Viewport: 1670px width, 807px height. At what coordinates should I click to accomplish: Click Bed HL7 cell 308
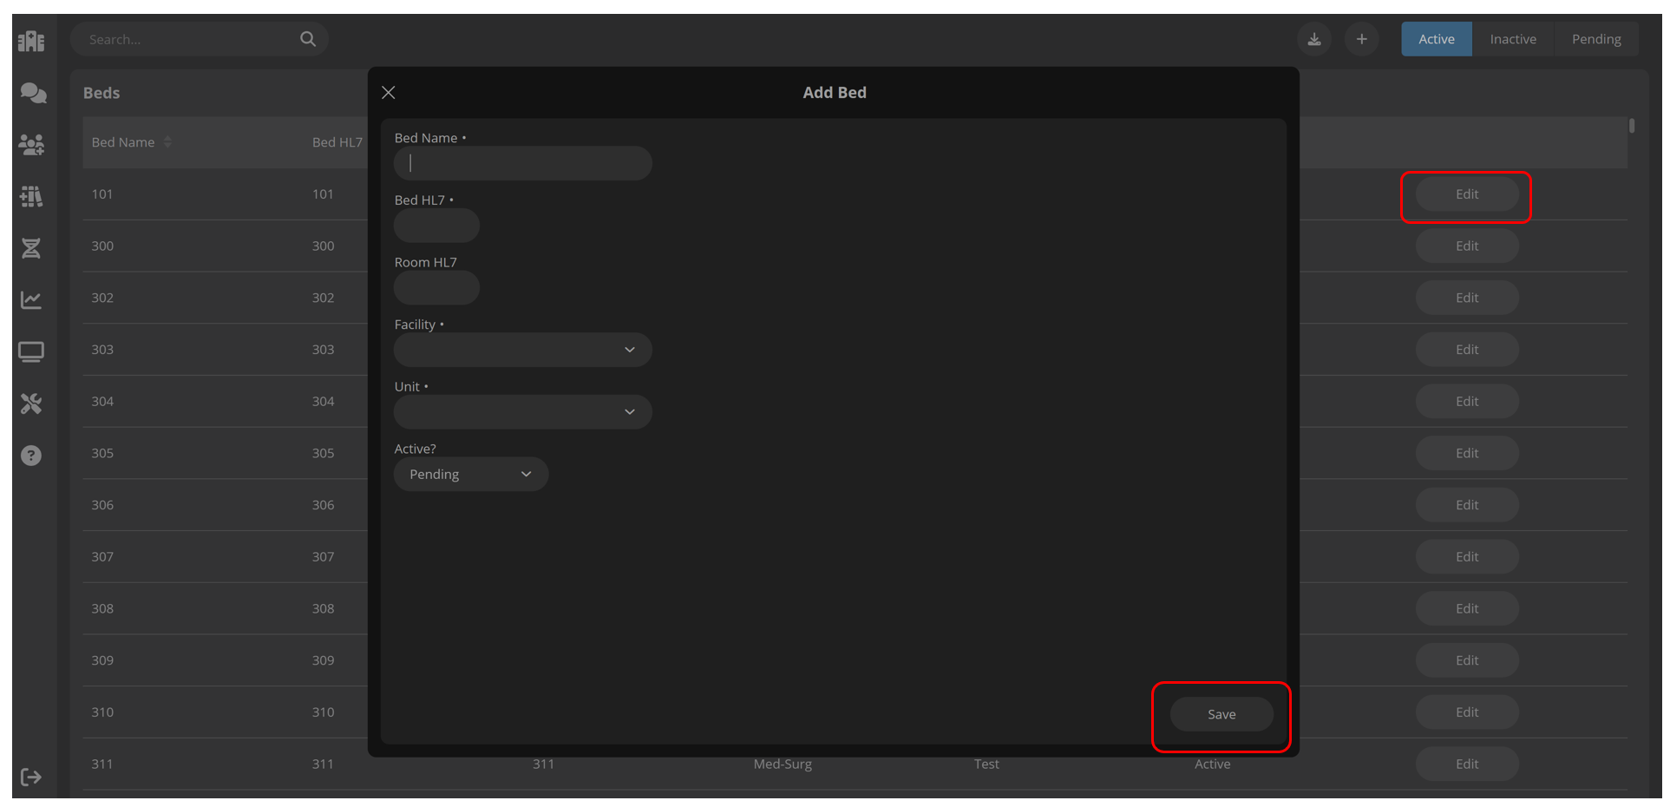tap(323, 609)
